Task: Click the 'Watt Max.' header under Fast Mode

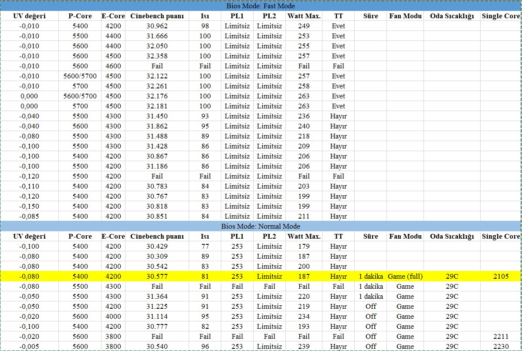Action: point(304,16)
